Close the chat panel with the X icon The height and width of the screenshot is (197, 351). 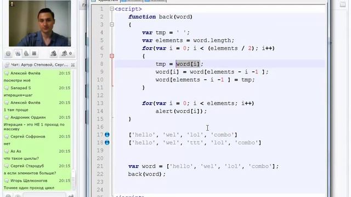tap(73, 65)
